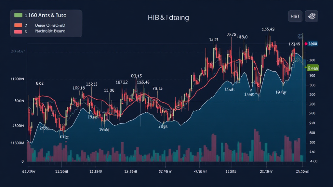Click the blue 2400 current price tag
This screenshot has height=187, width=333.
click(x=313, y=44)
